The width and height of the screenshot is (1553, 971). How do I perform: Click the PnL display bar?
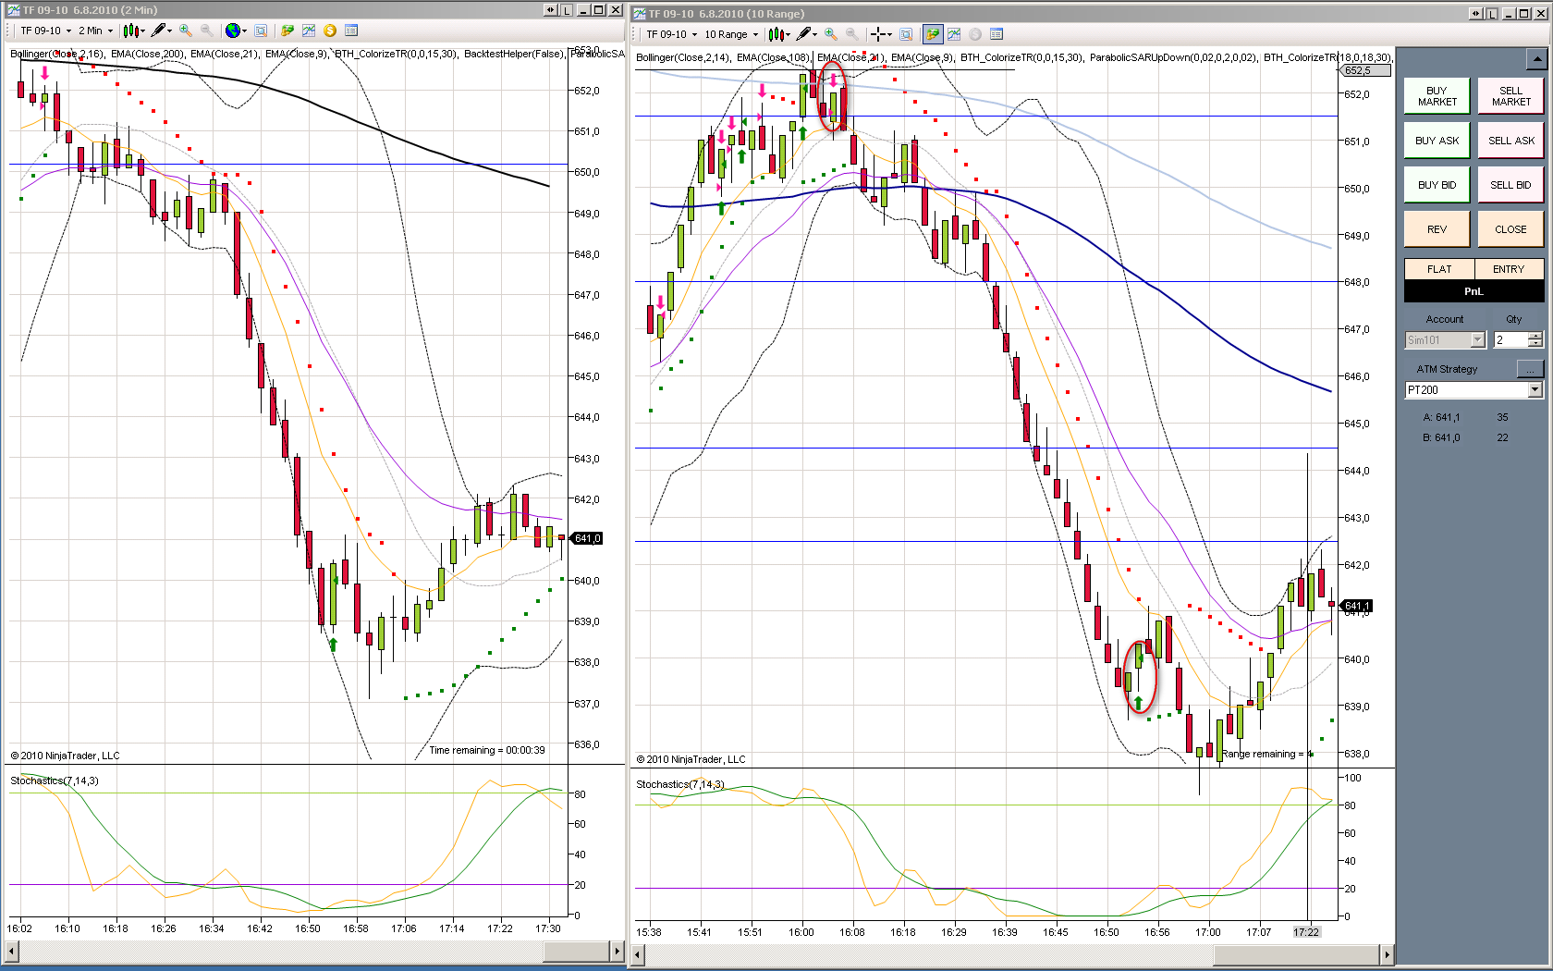tap(1474, 291)
